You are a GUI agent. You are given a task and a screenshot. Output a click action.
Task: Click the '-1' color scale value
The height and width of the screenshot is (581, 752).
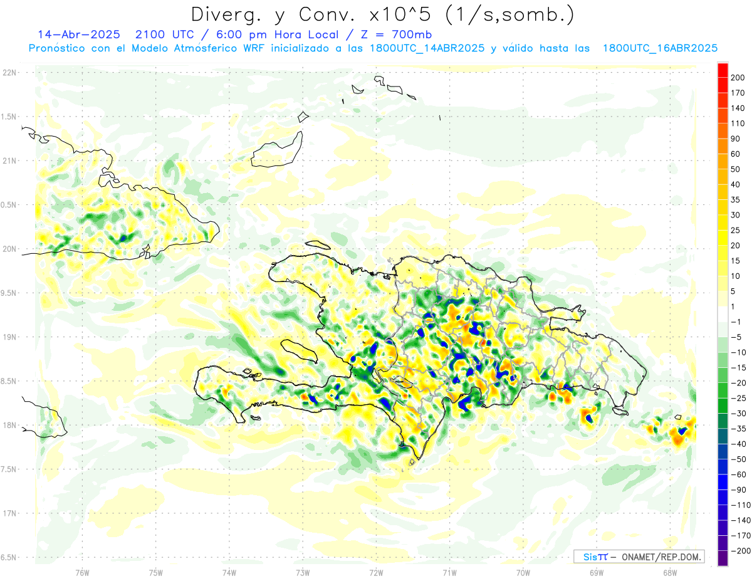click(736, 322)
